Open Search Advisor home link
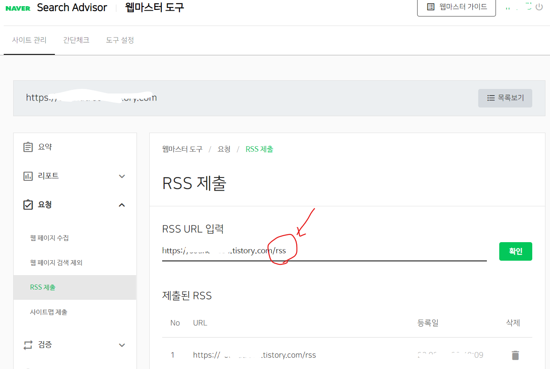Image resolution: width=550 pixels, height=369 pixels. (72, 7)
